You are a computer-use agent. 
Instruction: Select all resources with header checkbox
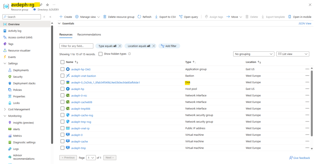[62, 62]
